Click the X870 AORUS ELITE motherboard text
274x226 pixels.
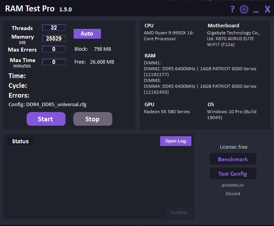tap(233, 39)
